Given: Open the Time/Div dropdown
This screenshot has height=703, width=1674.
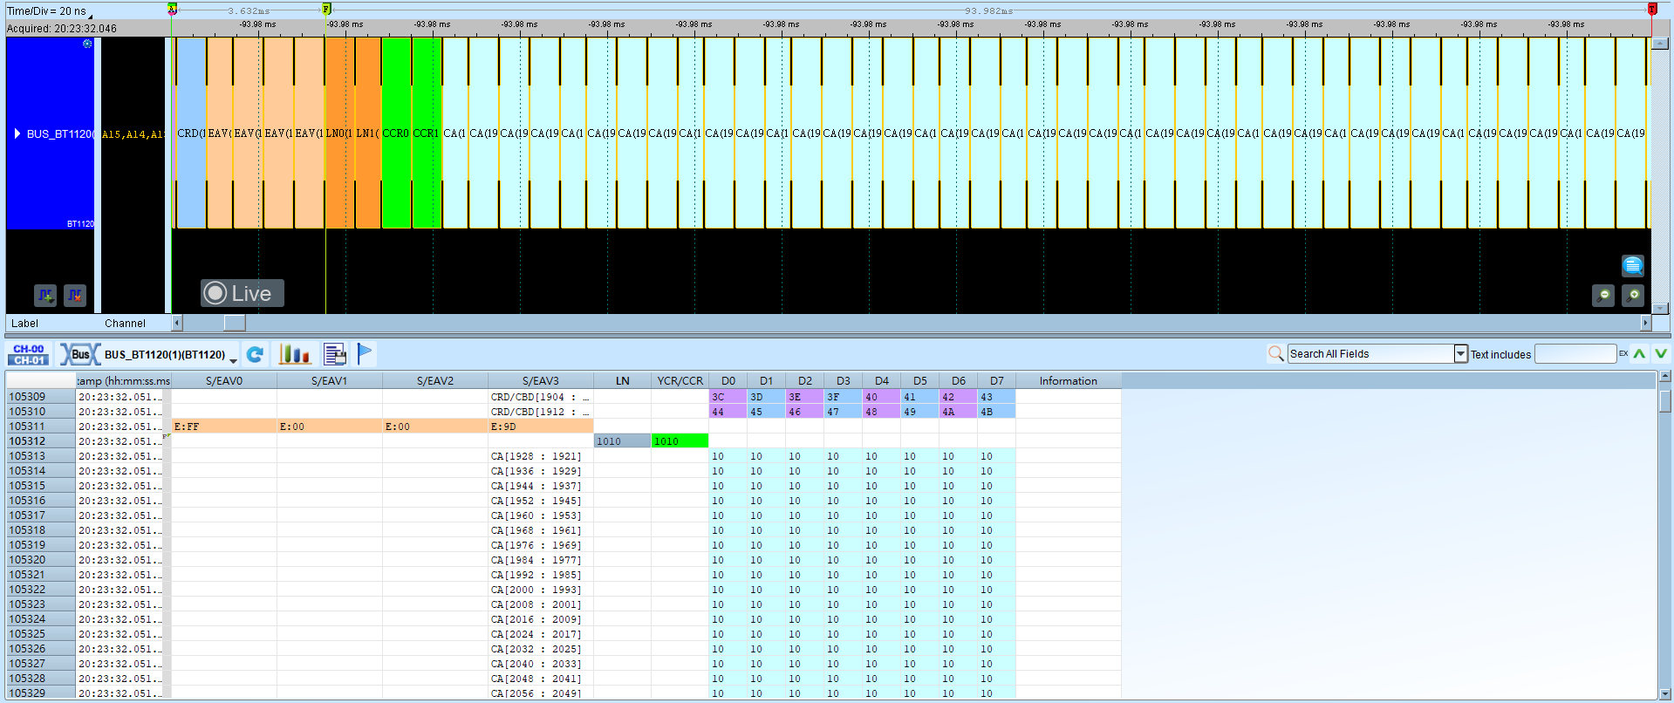Looking at the screenshot, I should [x=90, y=15].
